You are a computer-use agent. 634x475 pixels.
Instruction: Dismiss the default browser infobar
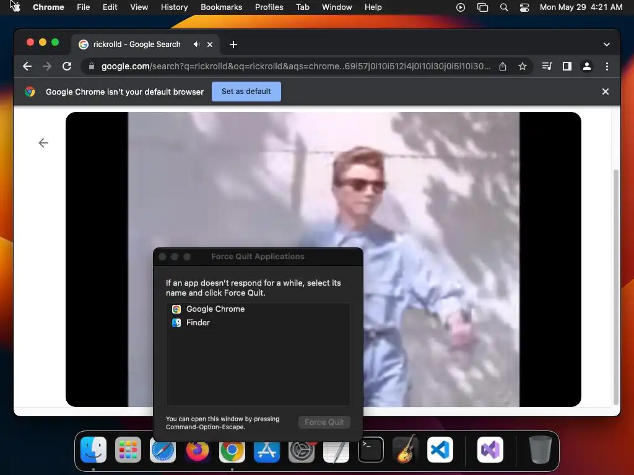pos(606,92)
